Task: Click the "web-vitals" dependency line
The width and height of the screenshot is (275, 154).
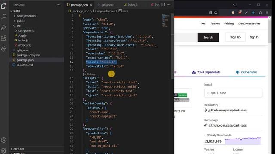Action: pyautogui.click(x=105, y=66)
